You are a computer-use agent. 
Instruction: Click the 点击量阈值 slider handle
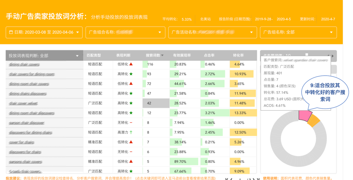pyautogui.click(x=307, y=54)
